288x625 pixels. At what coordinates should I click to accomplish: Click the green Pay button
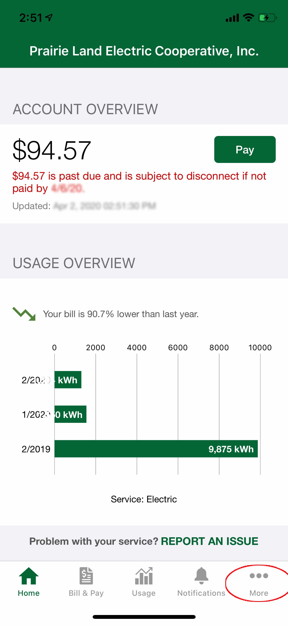[x=245, y=149]
